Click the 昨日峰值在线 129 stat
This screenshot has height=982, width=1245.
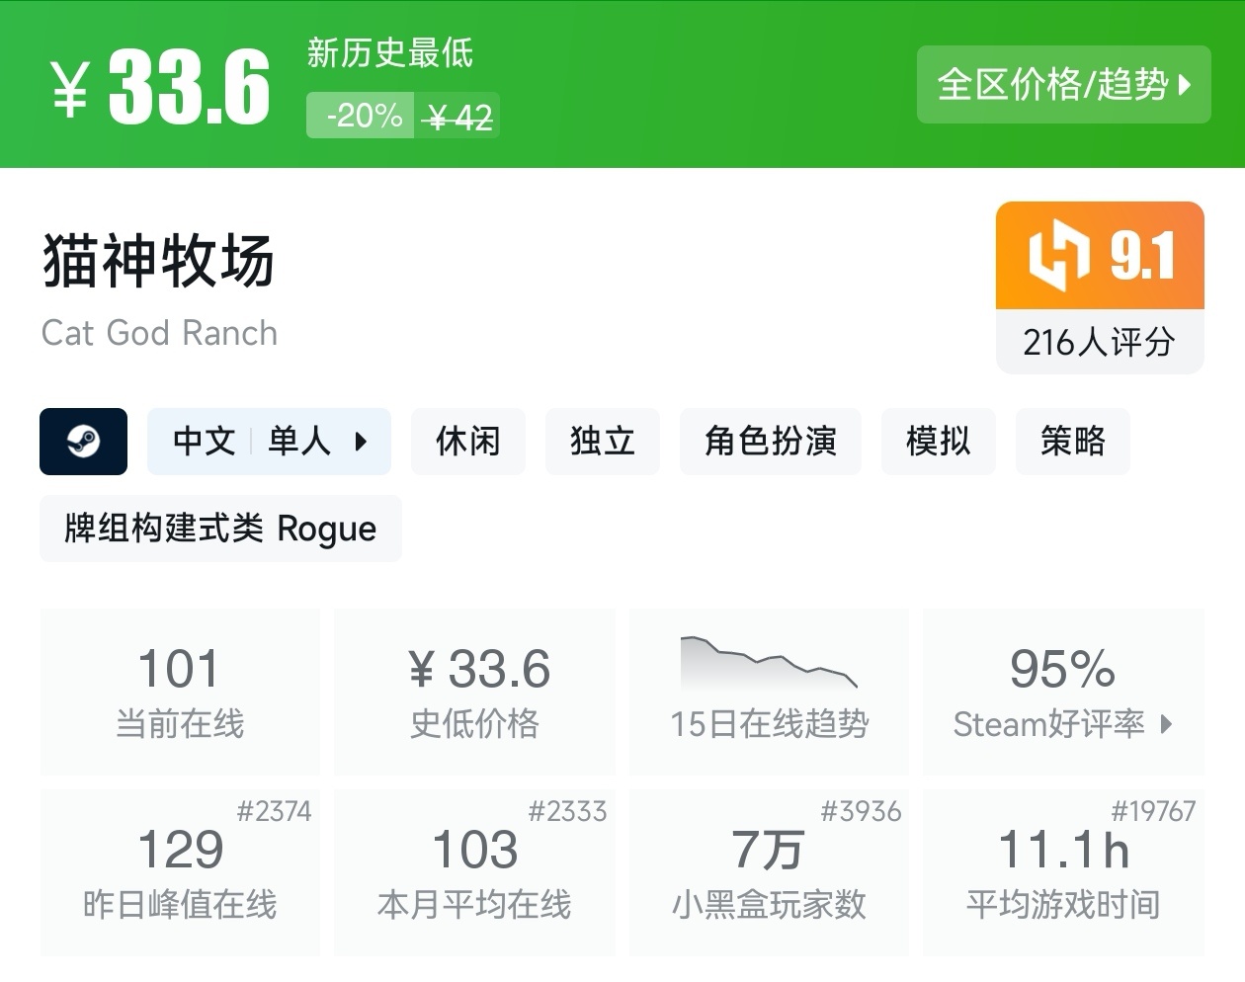click(180, 872)
